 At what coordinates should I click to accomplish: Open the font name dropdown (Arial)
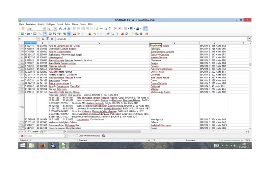43,29
